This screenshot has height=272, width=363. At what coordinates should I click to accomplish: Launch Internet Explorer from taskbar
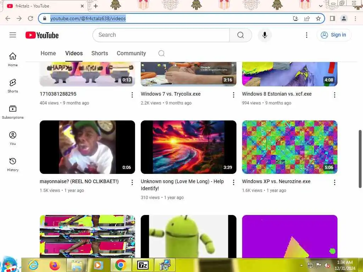coord(33,265)
